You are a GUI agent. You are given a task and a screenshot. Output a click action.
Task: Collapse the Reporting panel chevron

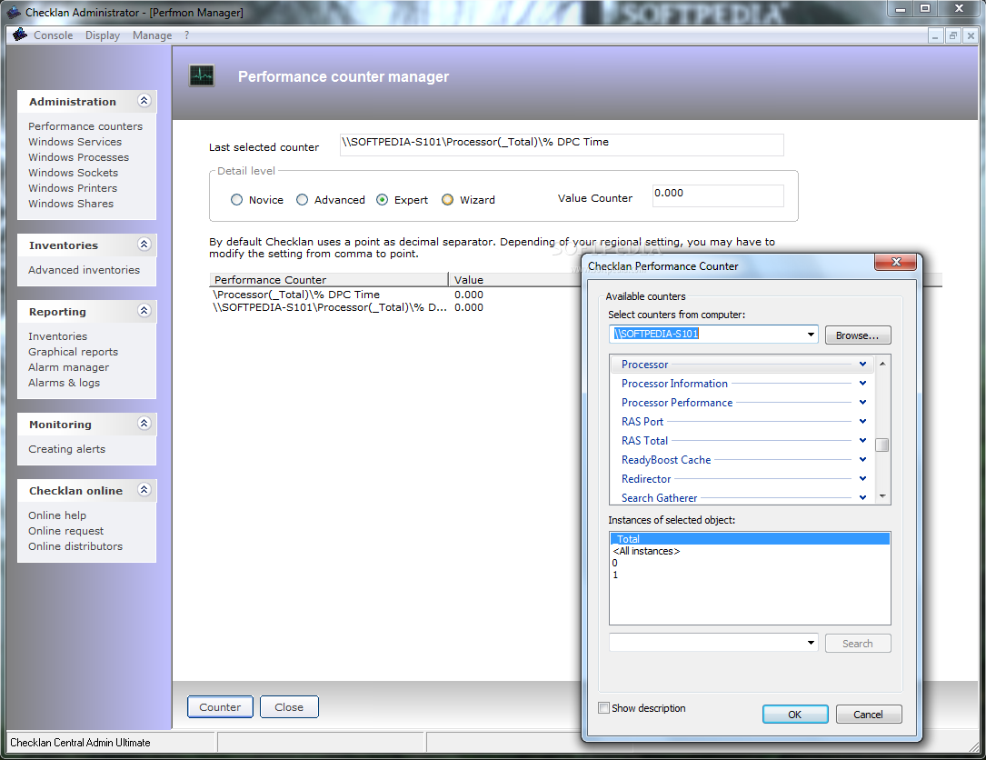point(144,310)
